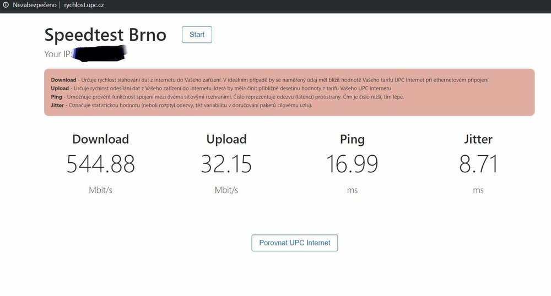Click the 8.71 jitter value
Viewport: 551px width, 296px height.
(478, 164)
